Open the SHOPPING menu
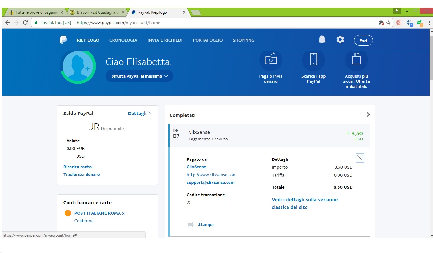 (x=243, y=40)
